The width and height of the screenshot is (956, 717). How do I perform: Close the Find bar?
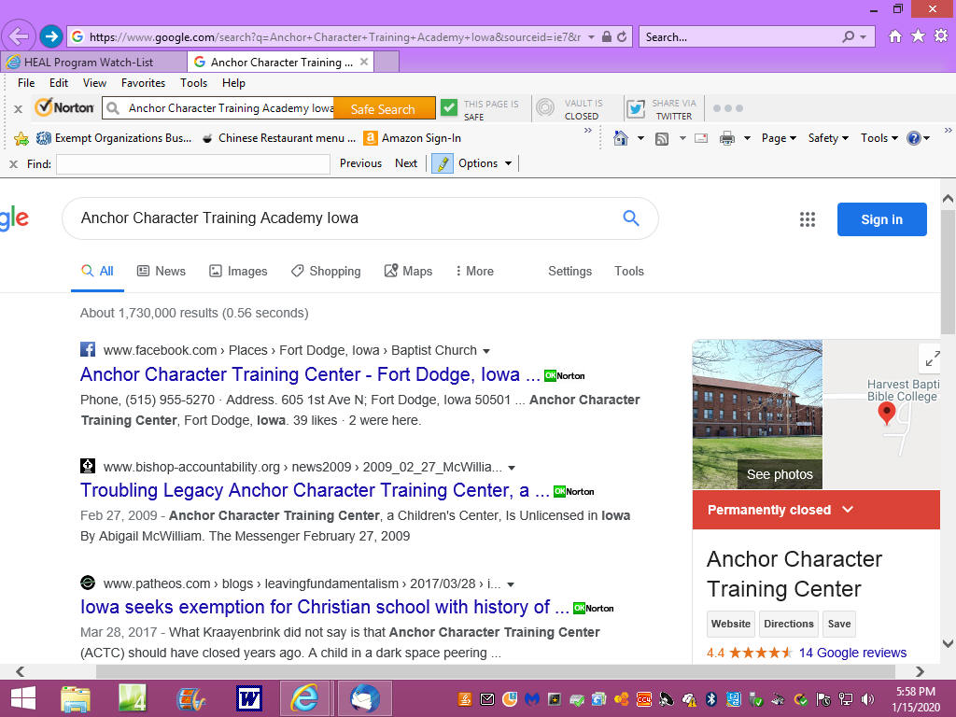click(x=13, y=164)
